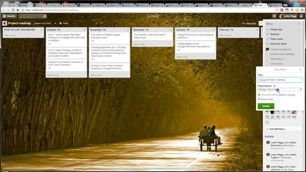Open Chrome's hamburger menu
The height and width of the screenshot is (172, 306).
(x=302, y=10)
